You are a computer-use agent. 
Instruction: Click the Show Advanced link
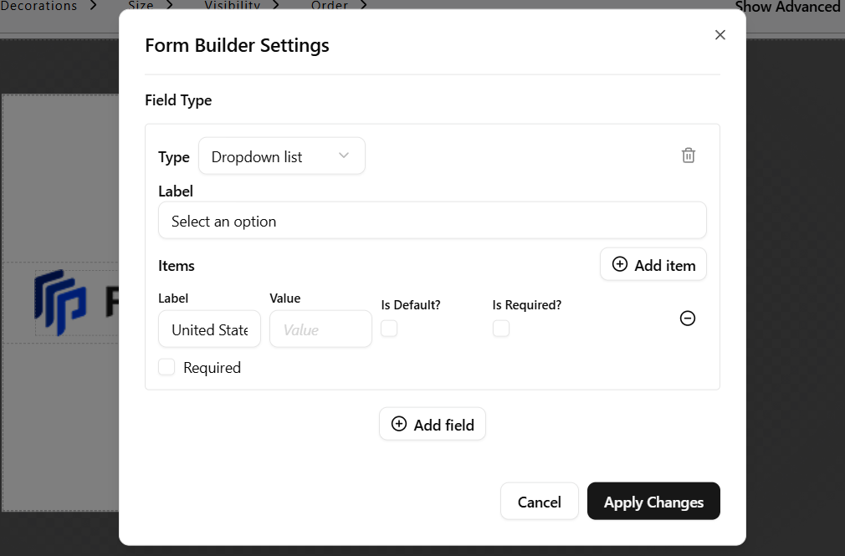click(x=786, y=7)
